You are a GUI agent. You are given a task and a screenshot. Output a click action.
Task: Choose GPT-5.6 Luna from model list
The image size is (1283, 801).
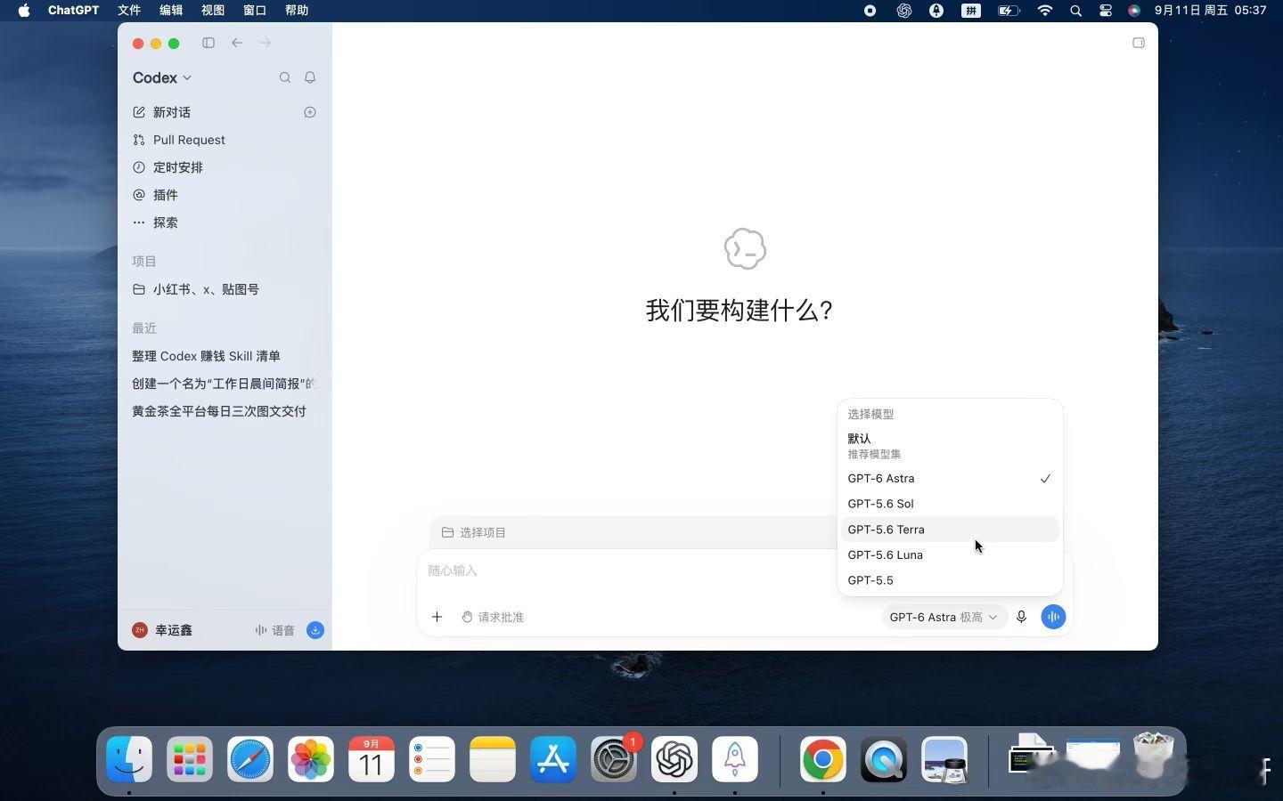point(950,554)
